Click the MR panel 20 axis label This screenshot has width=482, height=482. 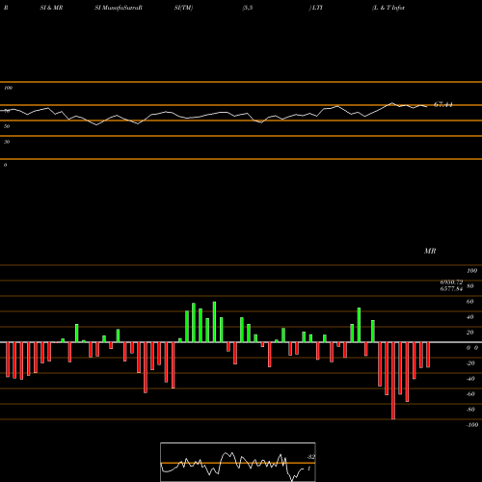click(x=469, y=333)
